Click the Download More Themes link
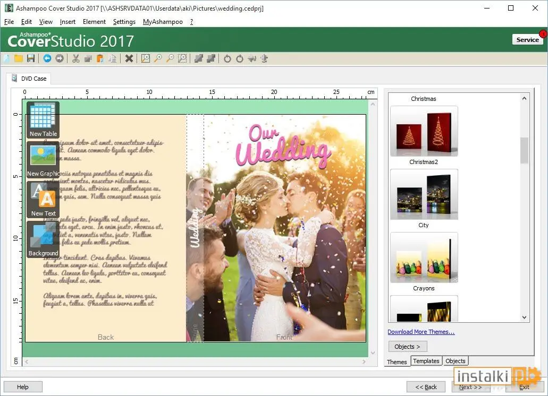Viewport: 548px width, 396px height. click(x=421, y=332)
